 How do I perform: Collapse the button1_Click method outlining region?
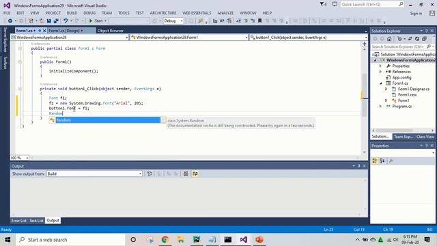coord(20,89)
